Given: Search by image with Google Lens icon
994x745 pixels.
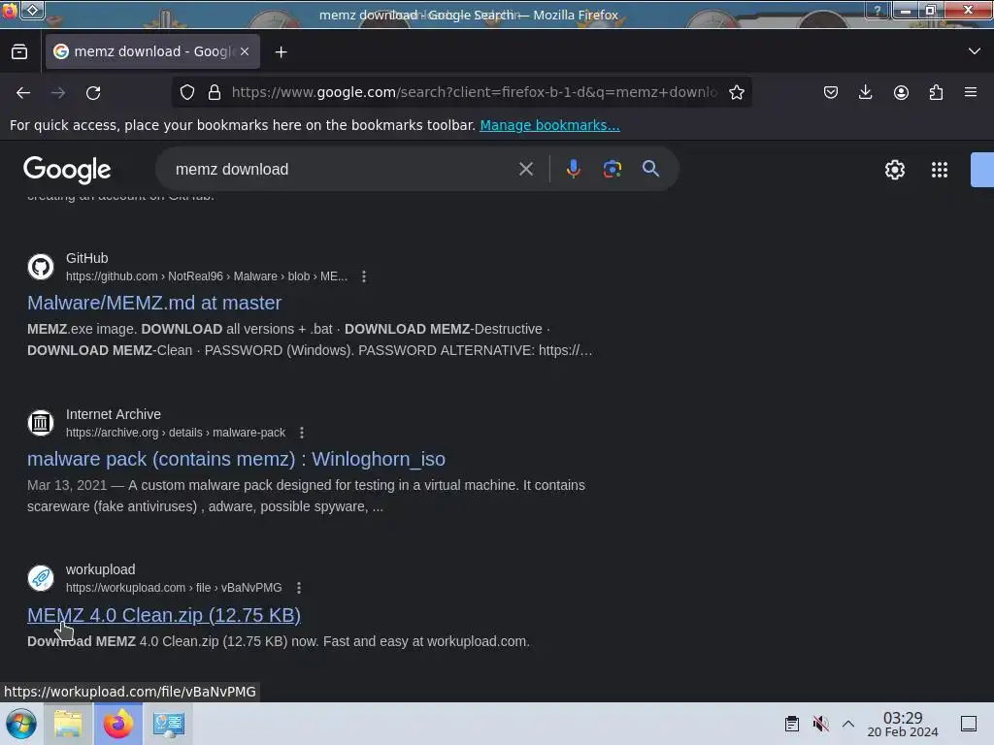Looking at the screenshot, I should [612, 169].
